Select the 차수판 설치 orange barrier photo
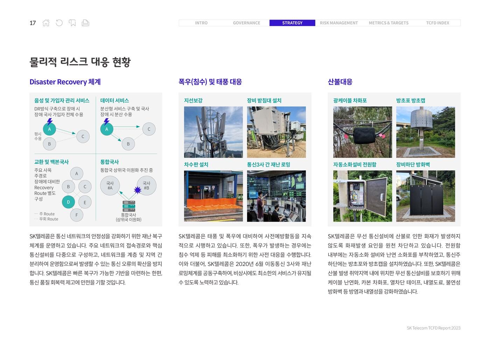The height and width of the screenshot is (343, 490). coord(213,196)
